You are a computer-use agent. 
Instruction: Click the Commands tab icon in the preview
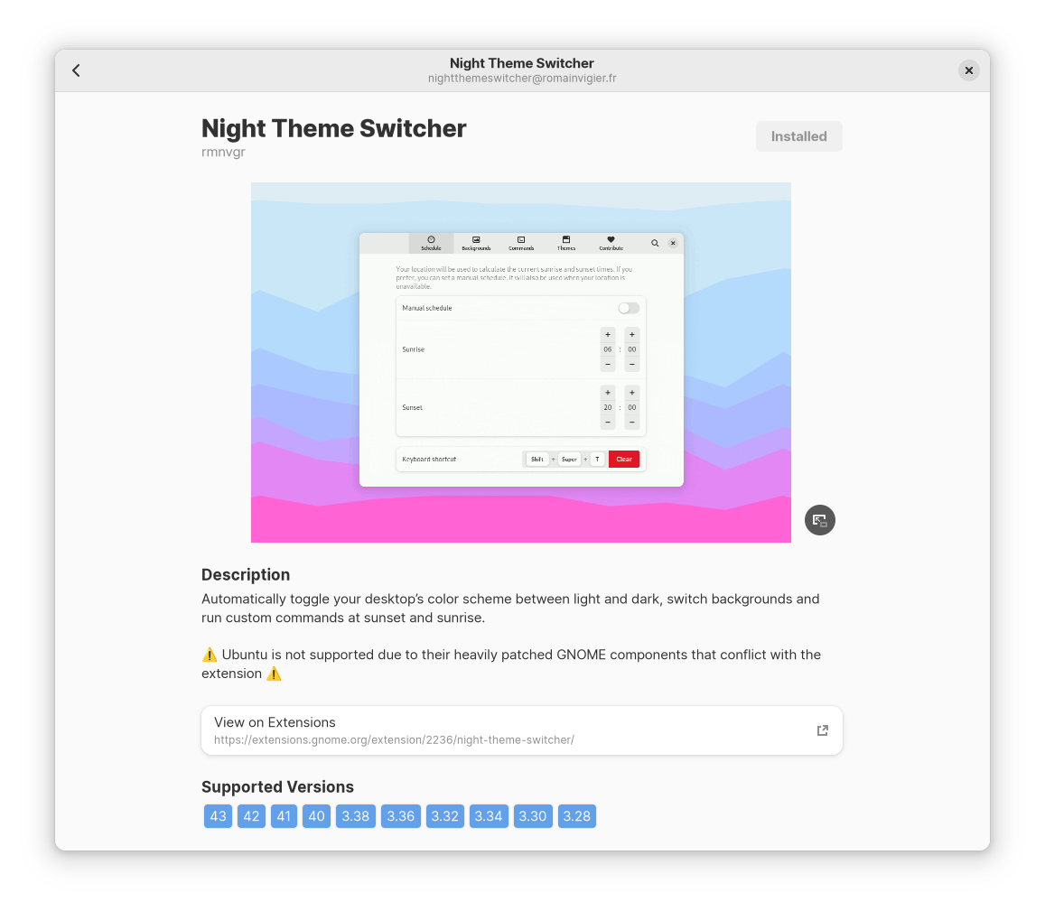[521, 240]
